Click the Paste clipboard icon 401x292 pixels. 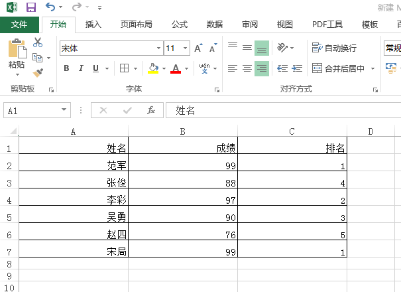click(17, 48)
